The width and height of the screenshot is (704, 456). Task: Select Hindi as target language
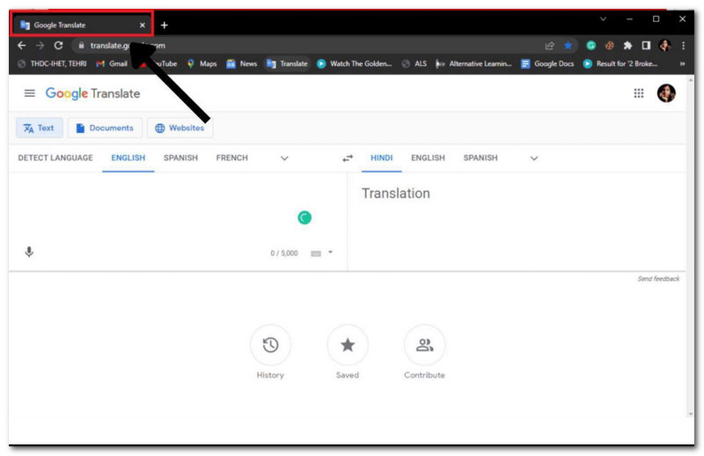point(382,158)
